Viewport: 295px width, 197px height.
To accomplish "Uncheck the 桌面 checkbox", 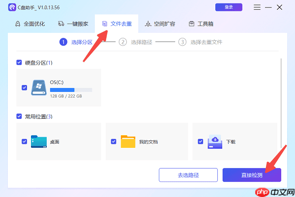I will 24,141.
